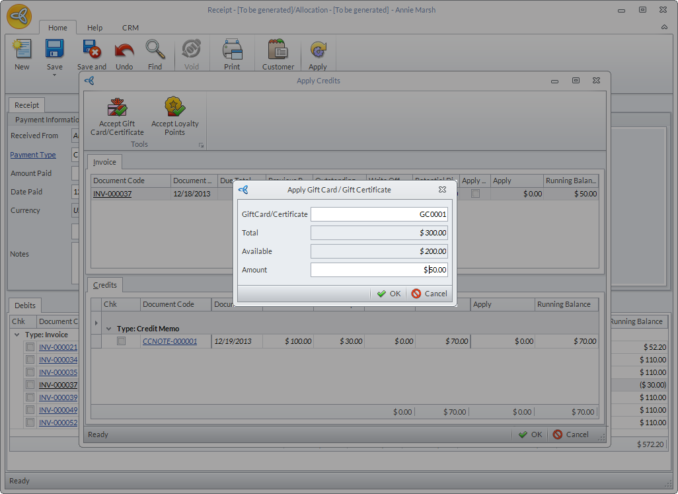Click the Undo arrow icon
The width and height of the screenshot is (678, 494).
124,50
